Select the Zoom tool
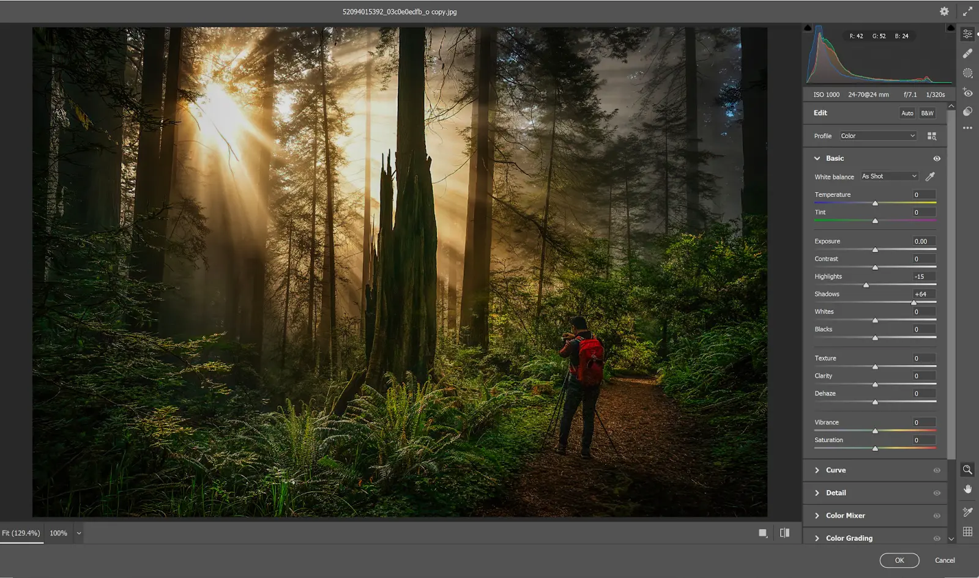979x578 pixels. coord(967,470)
